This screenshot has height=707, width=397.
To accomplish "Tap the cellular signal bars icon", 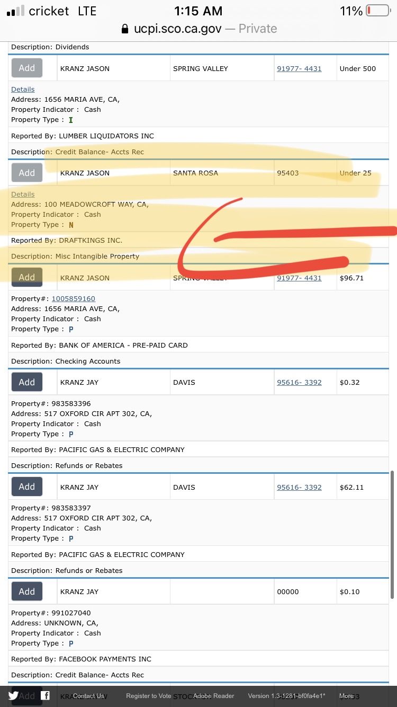I will click(15, 11).
